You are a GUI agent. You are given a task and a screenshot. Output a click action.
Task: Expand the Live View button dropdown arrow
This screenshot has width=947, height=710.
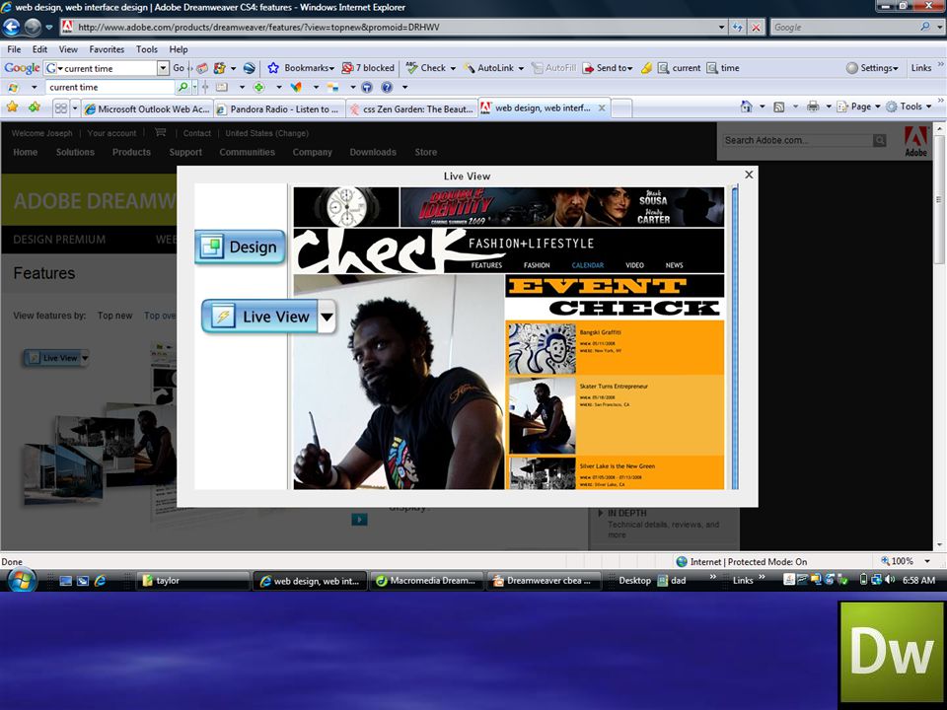(x=327, y=317)
